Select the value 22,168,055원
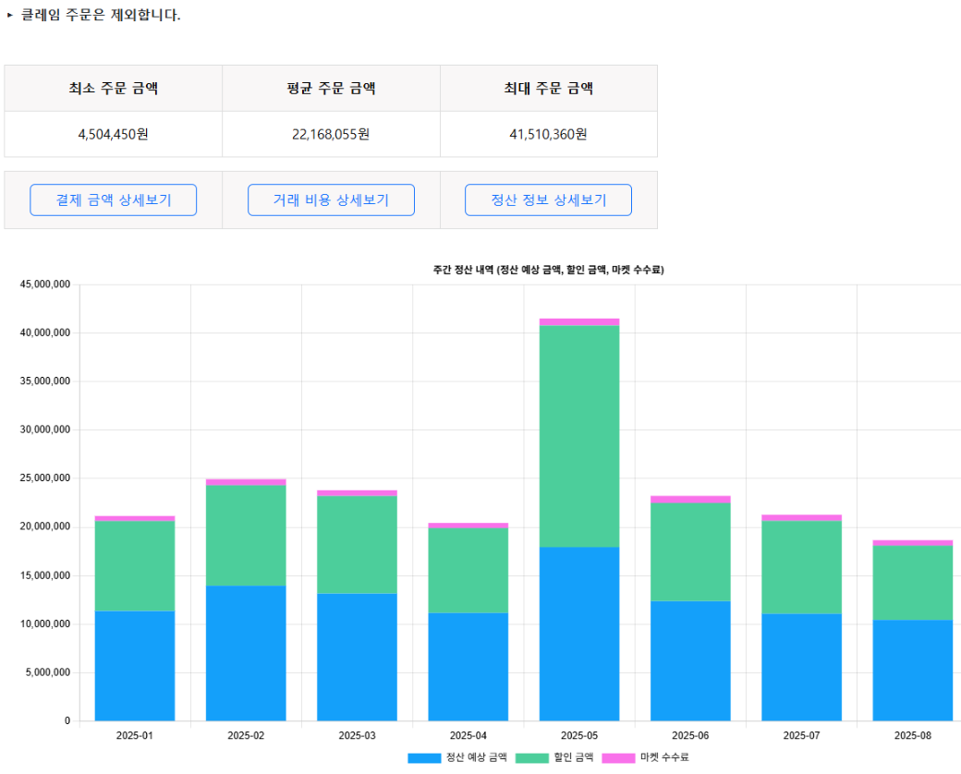 (331, 134)
